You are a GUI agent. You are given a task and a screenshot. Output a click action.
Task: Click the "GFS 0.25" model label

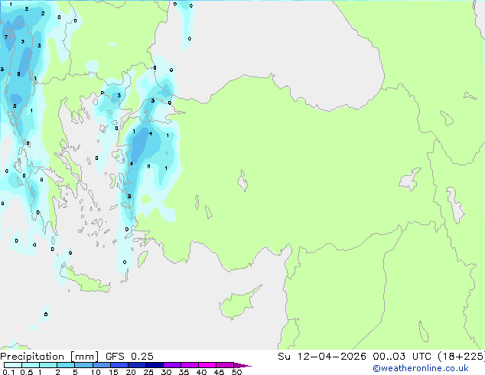pyautogui.click(x=129, y=357)
